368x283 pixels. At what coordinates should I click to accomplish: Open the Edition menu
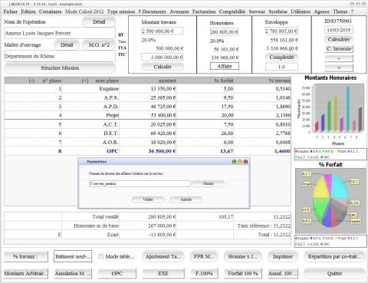click(28, 12)
